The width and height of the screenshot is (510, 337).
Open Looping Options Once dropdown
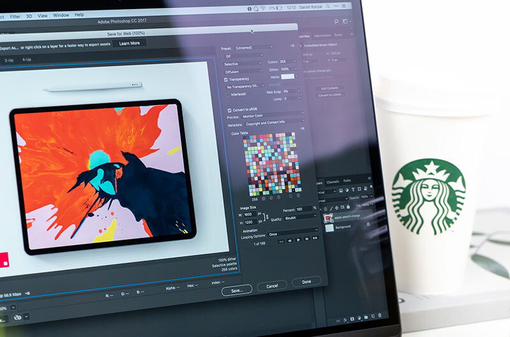click(x=293, y=232)
